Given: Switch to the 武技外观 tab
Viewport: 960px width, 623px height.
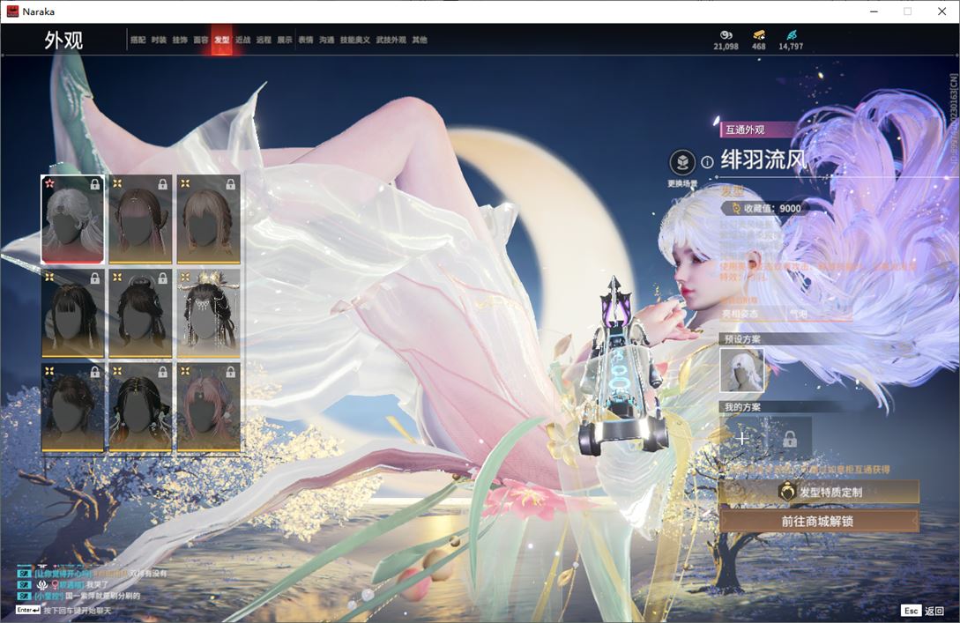Looking at the screenshot, I should [x=391, y=40].
